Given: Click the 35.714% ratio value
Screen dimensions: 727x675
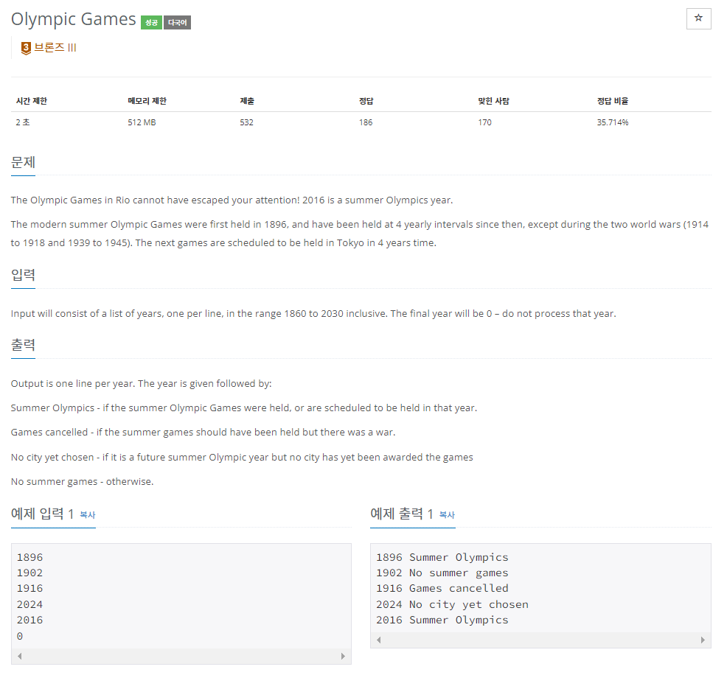Looking at the screenshot, I should 613,122.
